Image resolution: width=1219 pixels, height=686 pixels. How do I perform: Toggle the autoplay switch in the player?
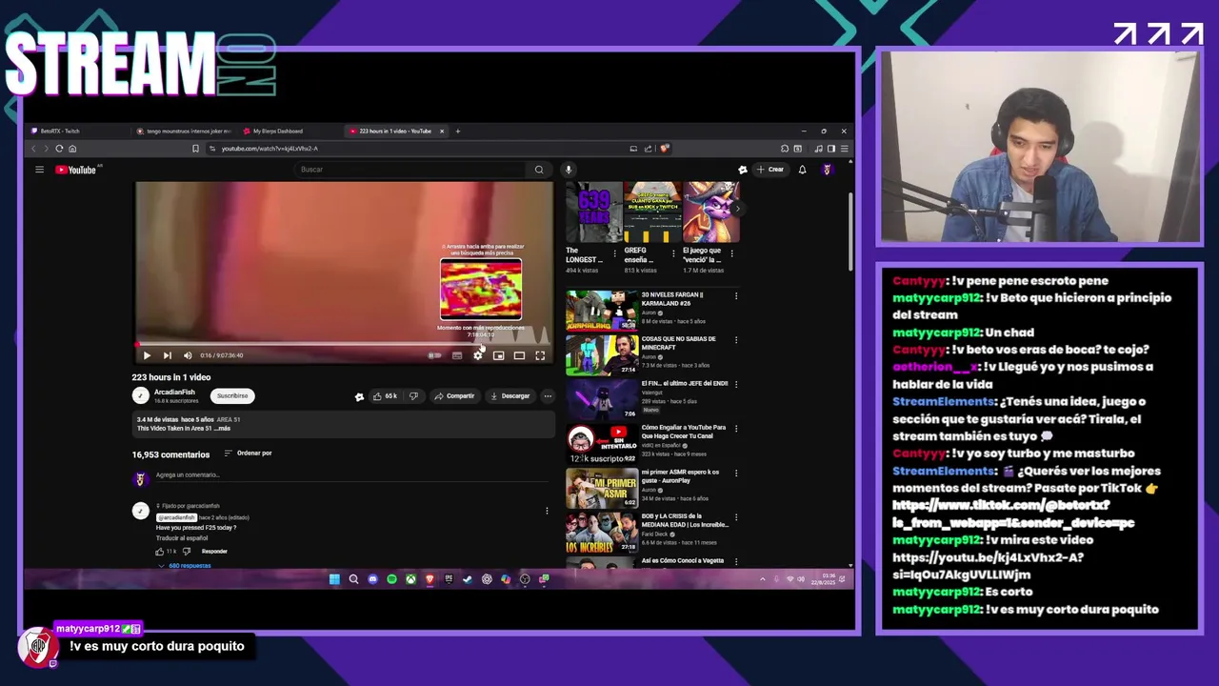click(x=434, y=355)
